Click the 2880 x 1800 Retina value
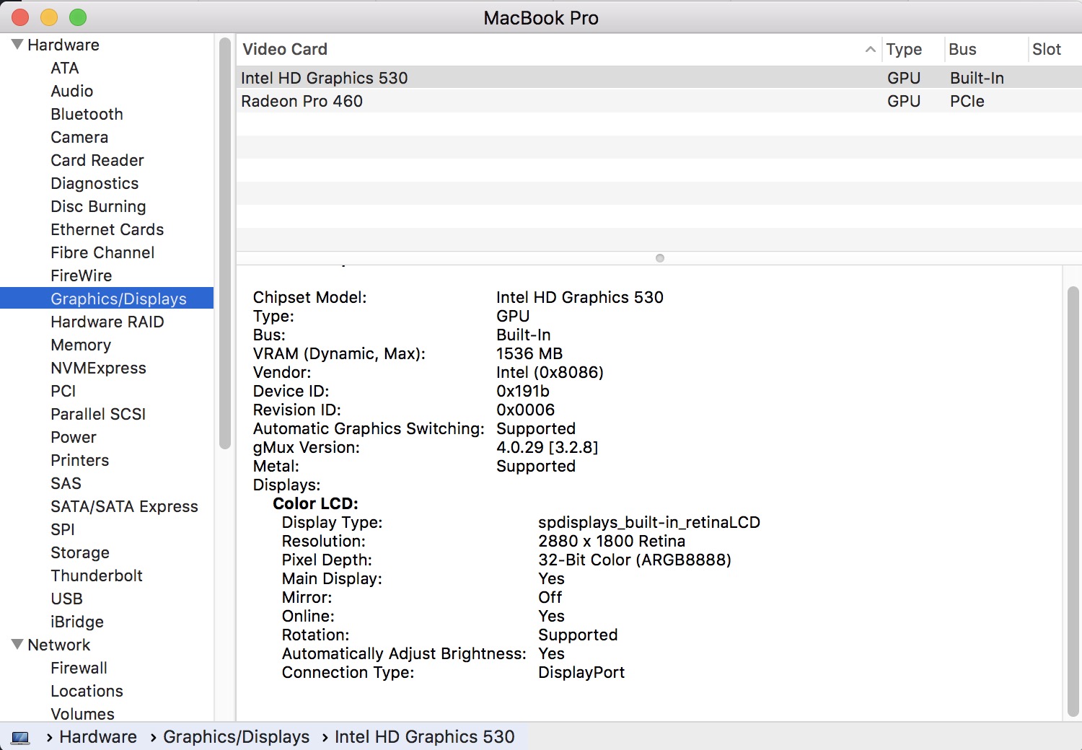 coord(612,541)
